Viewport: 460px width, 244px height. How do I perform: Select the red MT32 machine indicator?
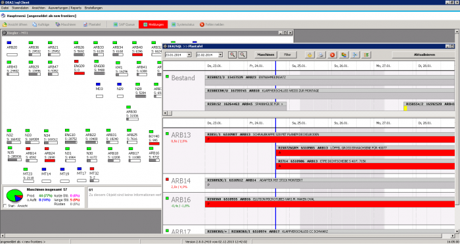tap(92, 169)
